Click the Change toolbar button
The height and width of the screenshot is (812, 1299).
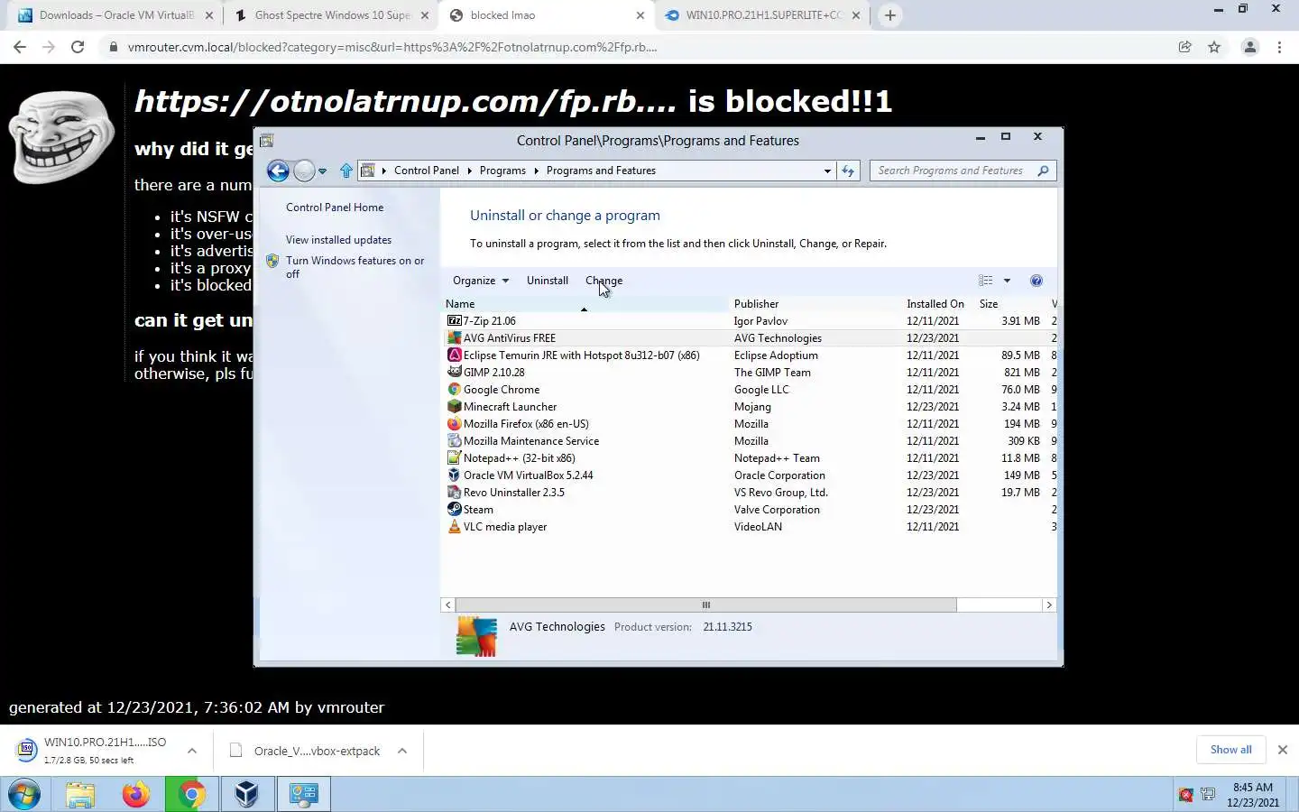603,281
